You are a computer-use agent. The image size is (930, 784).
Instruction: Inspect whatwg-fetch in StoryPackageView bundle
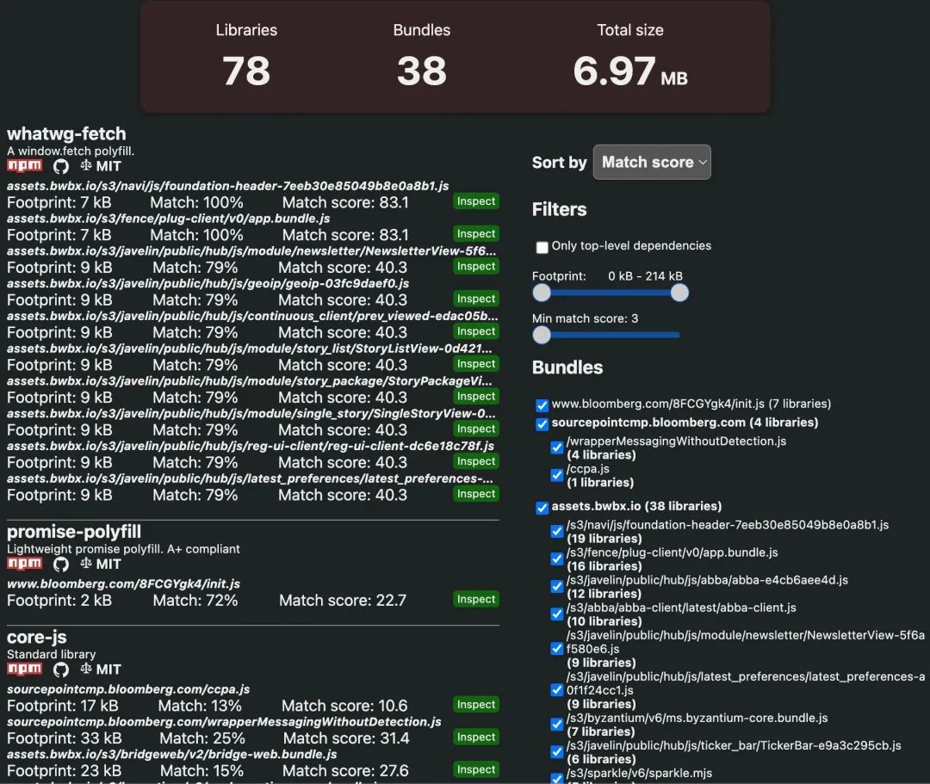pos(475,397)
